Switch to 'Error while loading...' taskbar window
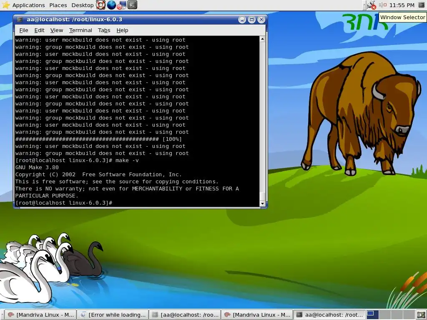This screenshot has width=427, height=320. point(113,315)
